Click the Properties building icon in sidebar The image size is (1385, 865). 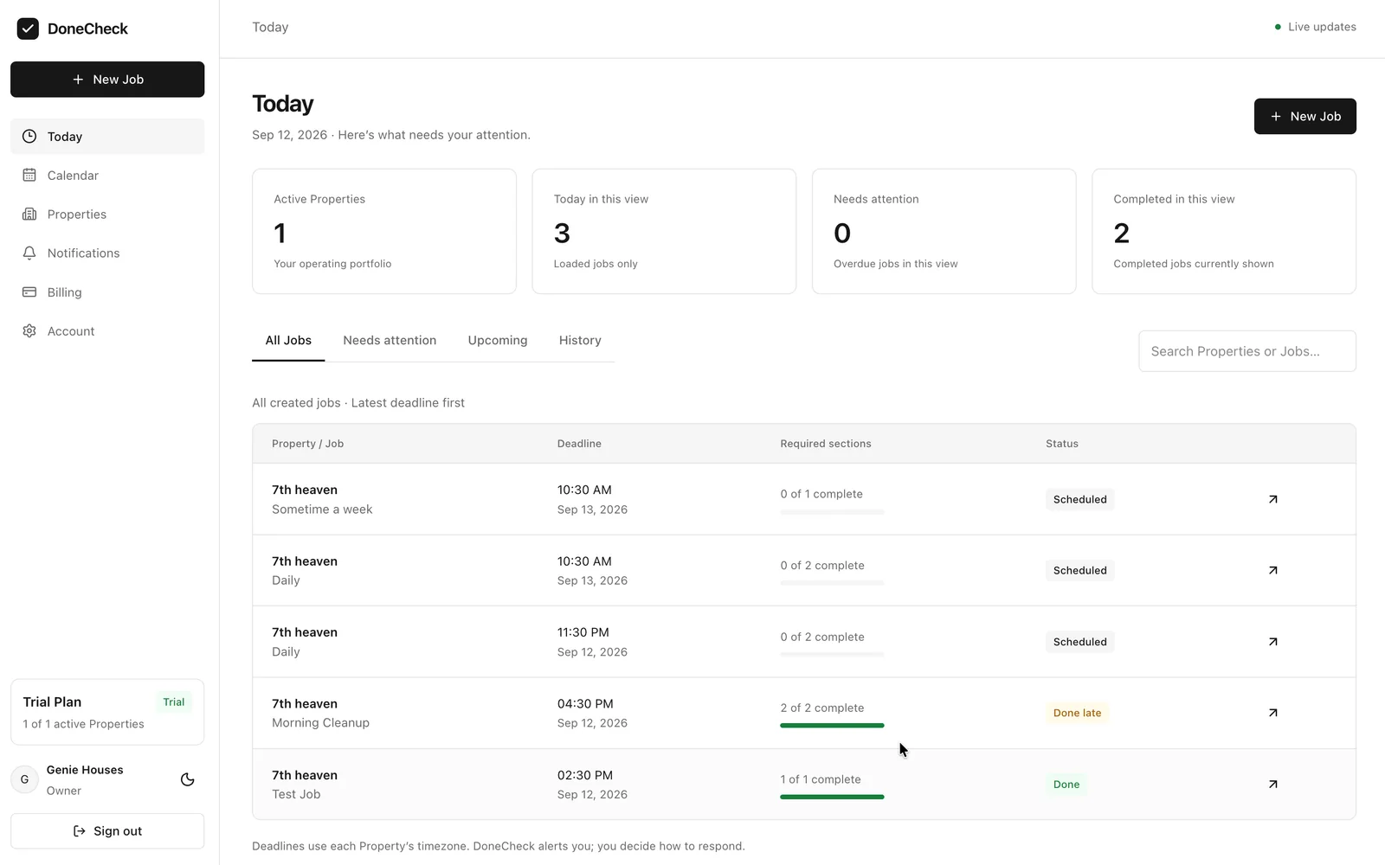pos(29,215)
